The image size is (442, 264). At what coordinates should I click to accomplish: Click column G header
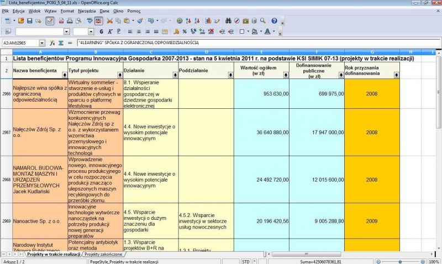coord(372,52)
